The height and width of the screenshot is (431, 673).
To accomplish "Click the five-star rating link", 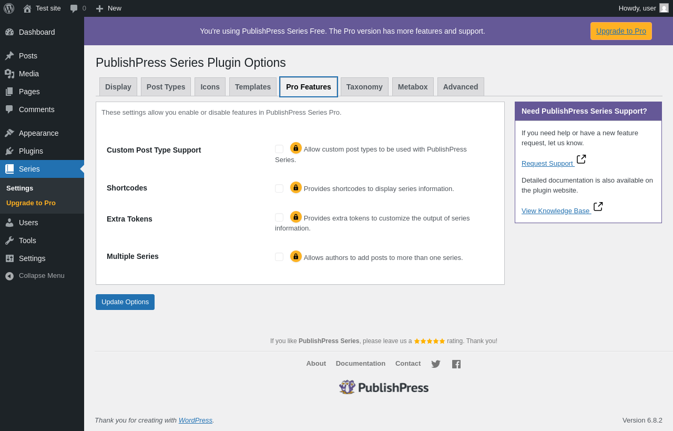I will (x=430, y=341).
